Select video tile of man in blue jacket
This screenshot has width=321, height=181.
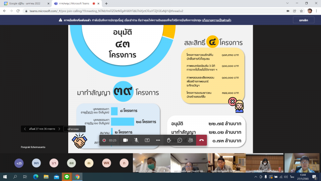tap(302, 163)
